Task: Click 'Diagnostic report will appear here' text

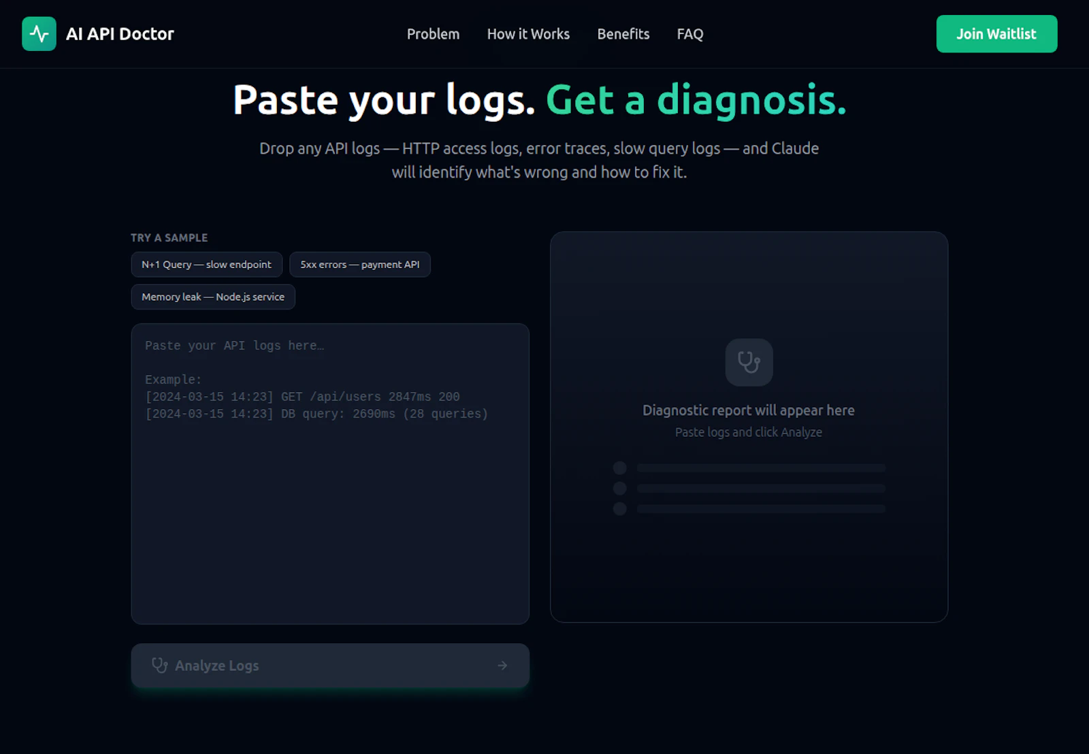Action: coord(749,410)
